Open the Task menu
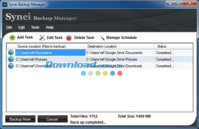Viewport: 199px width, 129px height. 35,27
